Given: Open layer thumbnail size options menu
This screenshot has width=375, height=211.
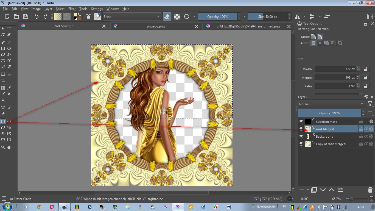Looking at the screenshot, I should [370, 113].
